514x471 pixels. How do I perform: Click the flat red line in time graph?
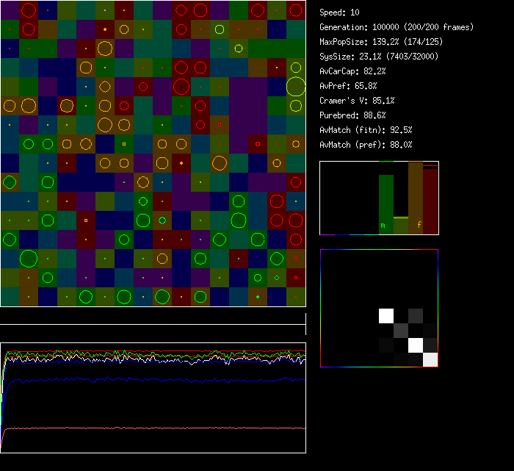(147, 428)
